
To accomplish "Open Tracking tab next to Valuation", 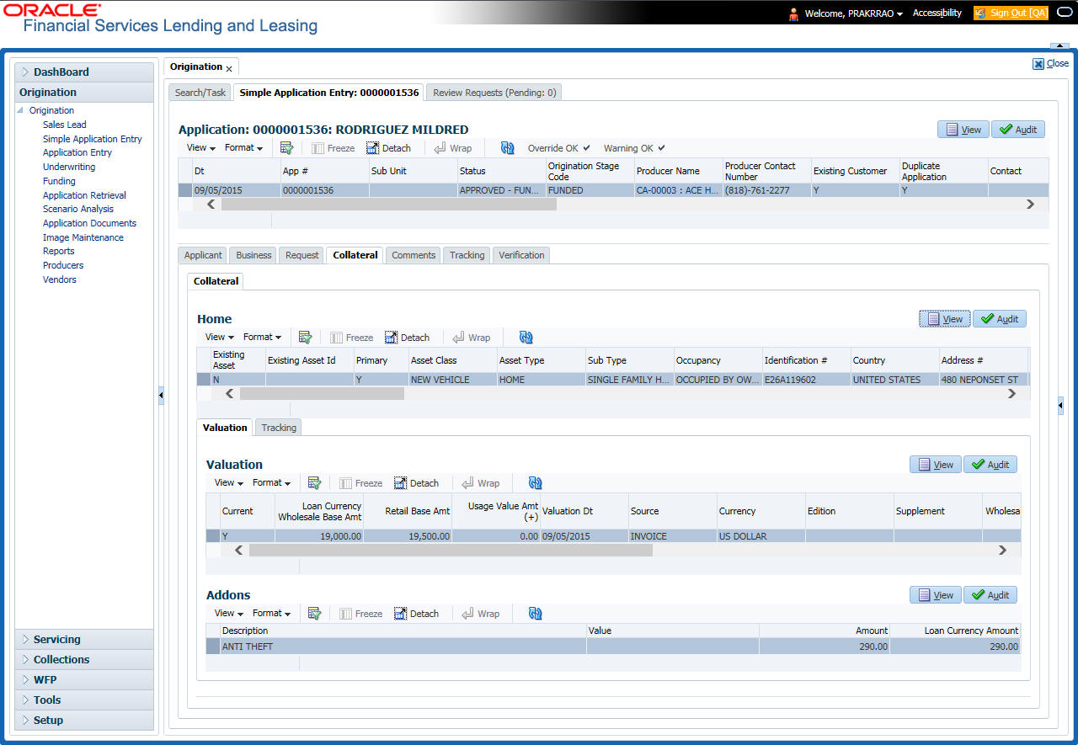I will (279, 428).
